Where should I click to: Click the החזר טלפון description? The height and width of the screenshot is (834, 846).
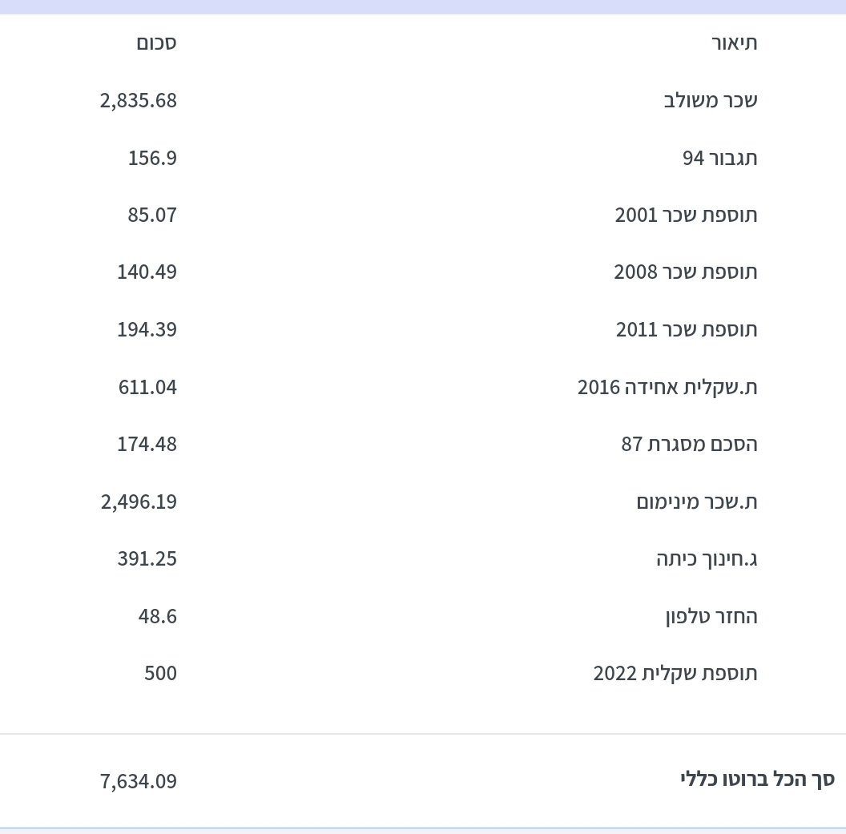coord(711,616)
